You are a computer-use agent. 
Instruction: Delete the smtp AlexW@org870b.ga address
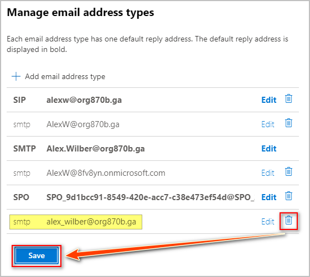tap(288, 123)
